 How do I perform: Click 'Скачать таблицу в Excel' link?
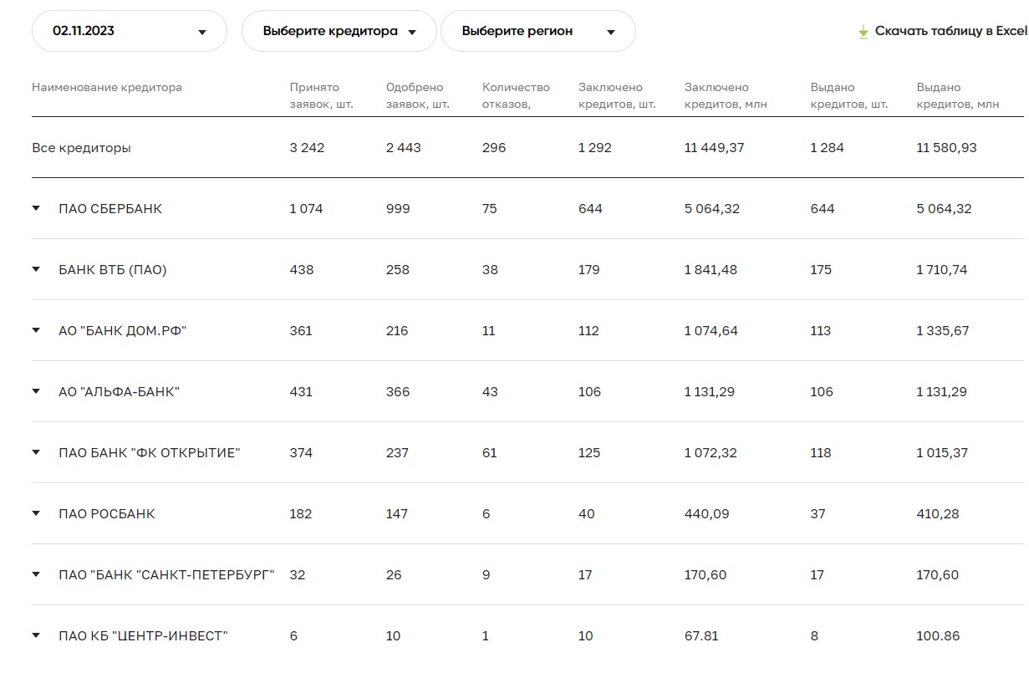point(950,32)
